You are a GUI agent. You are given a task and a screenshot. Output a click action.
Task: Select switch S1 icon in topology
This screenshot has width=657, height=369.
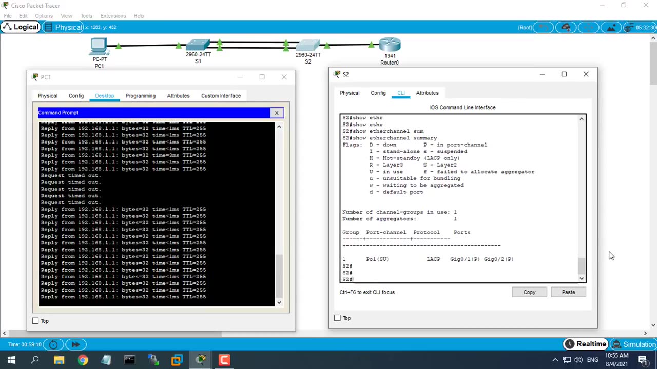198,45
